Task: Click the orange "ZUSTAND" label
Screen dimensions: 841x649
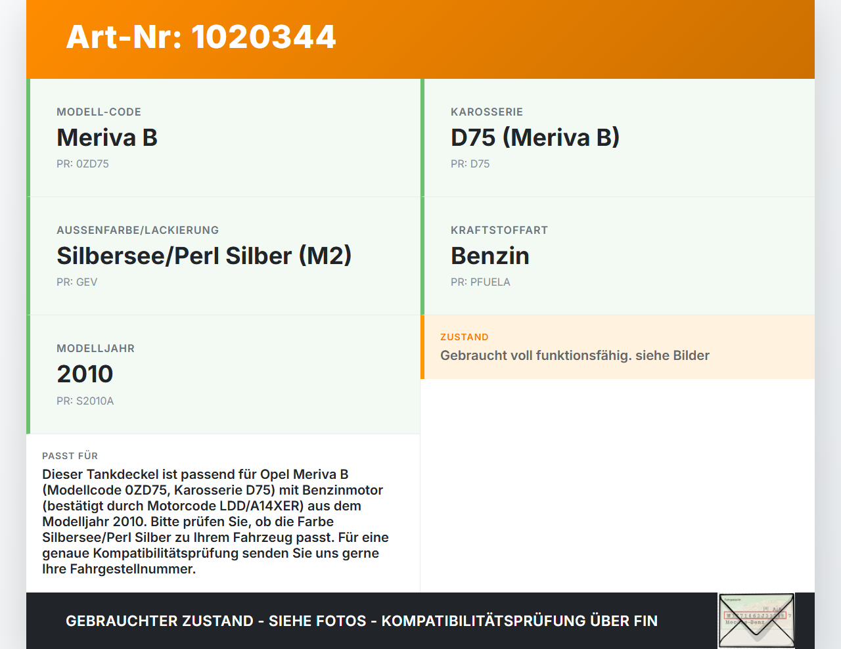Action: click(x=465, y=337)
